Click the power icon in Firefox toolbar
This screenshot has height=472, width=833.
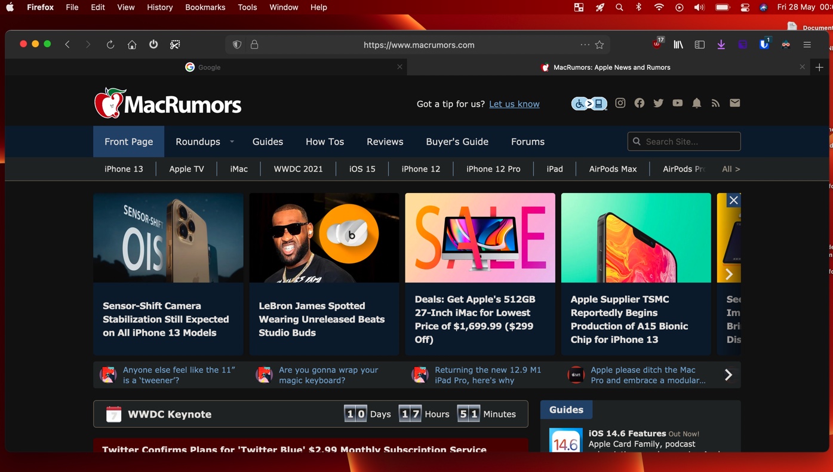point(153,44)
